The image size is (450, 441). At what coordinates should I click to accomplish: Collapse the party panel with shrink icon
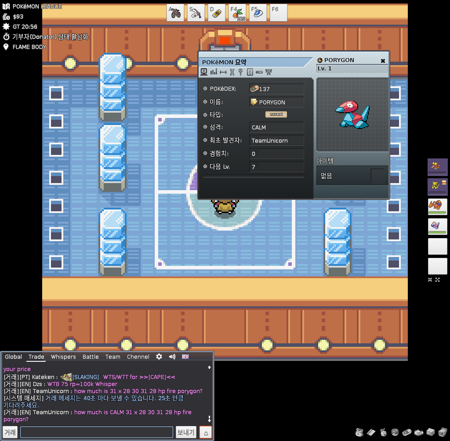click(x=430, y=279)
